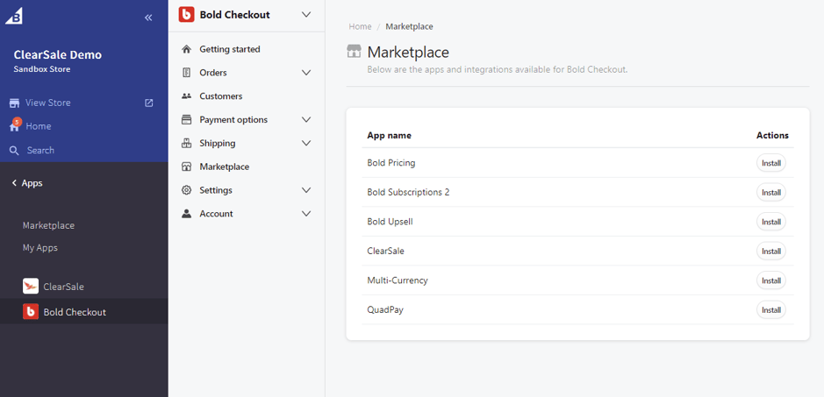Expand the Shipping submenu chevron
The width and height of the screenshot is (824, 397).
pos(306,143)
